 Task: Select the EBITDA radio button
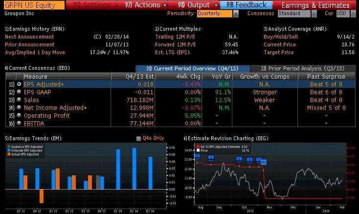click(x=19, y=123)
